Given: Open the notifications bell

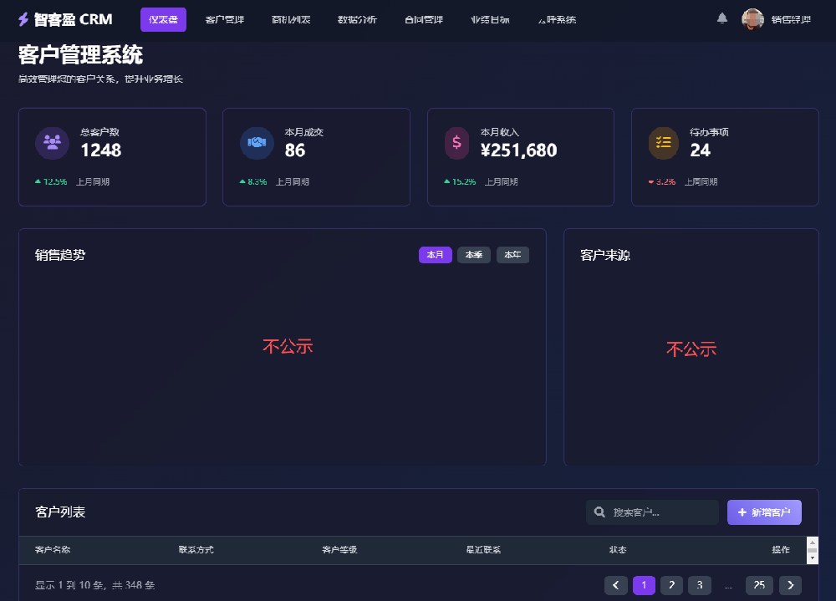Looking at the screenshot, I should coord(722,18).
